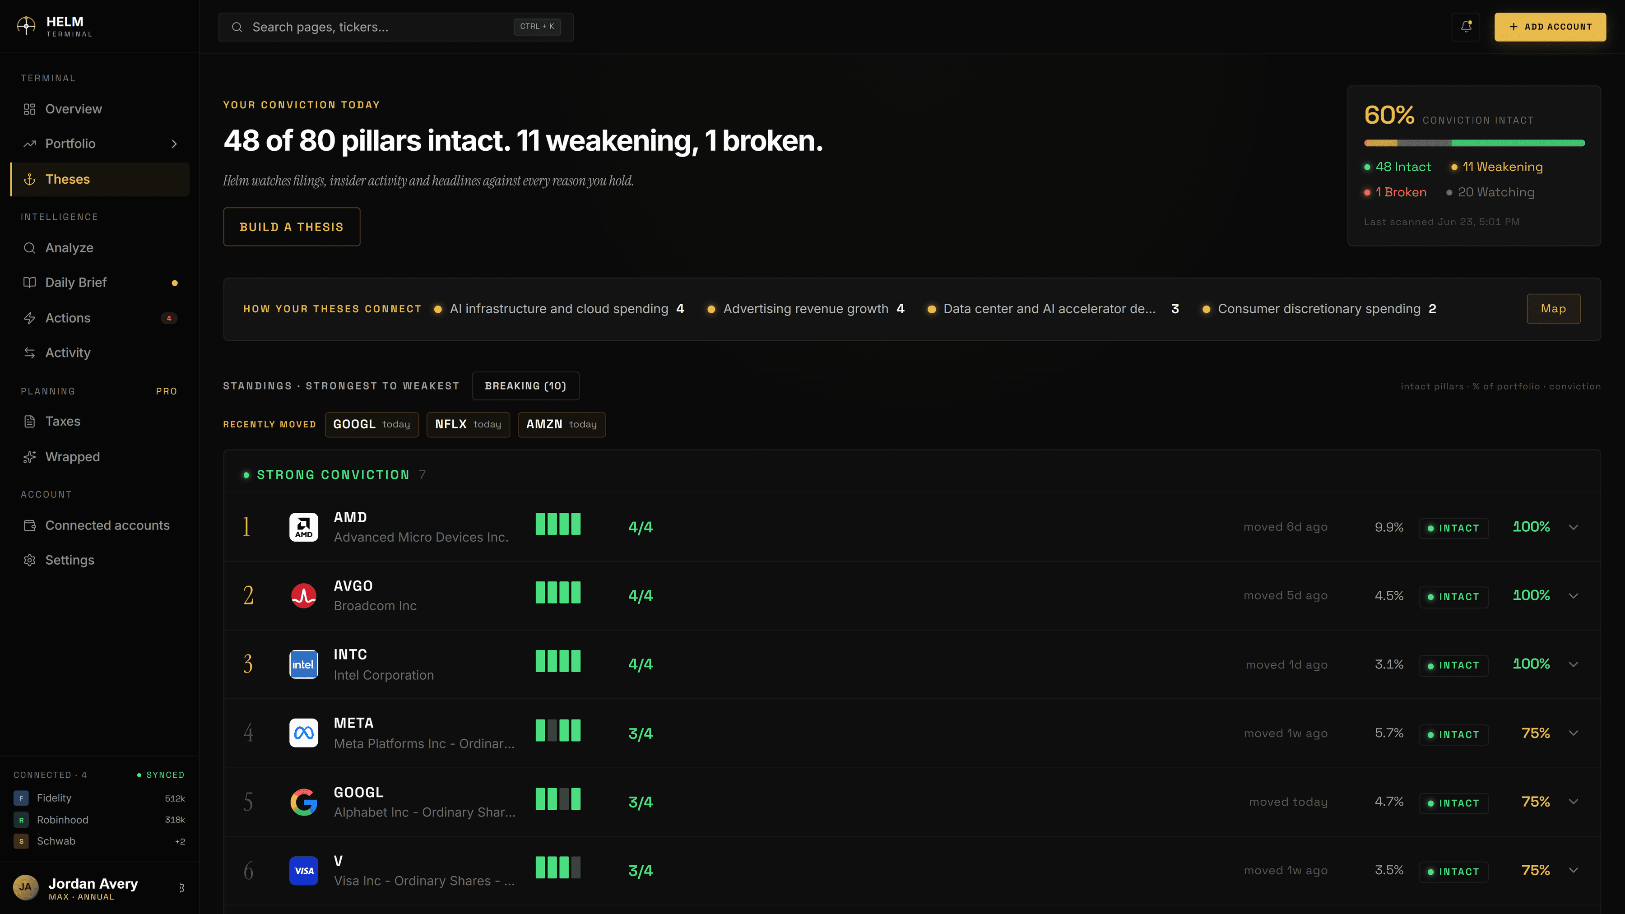Viewport: 1625px width, 914px height.
Task: Expand the Visa thesis row
Action: pos(1573,871)
